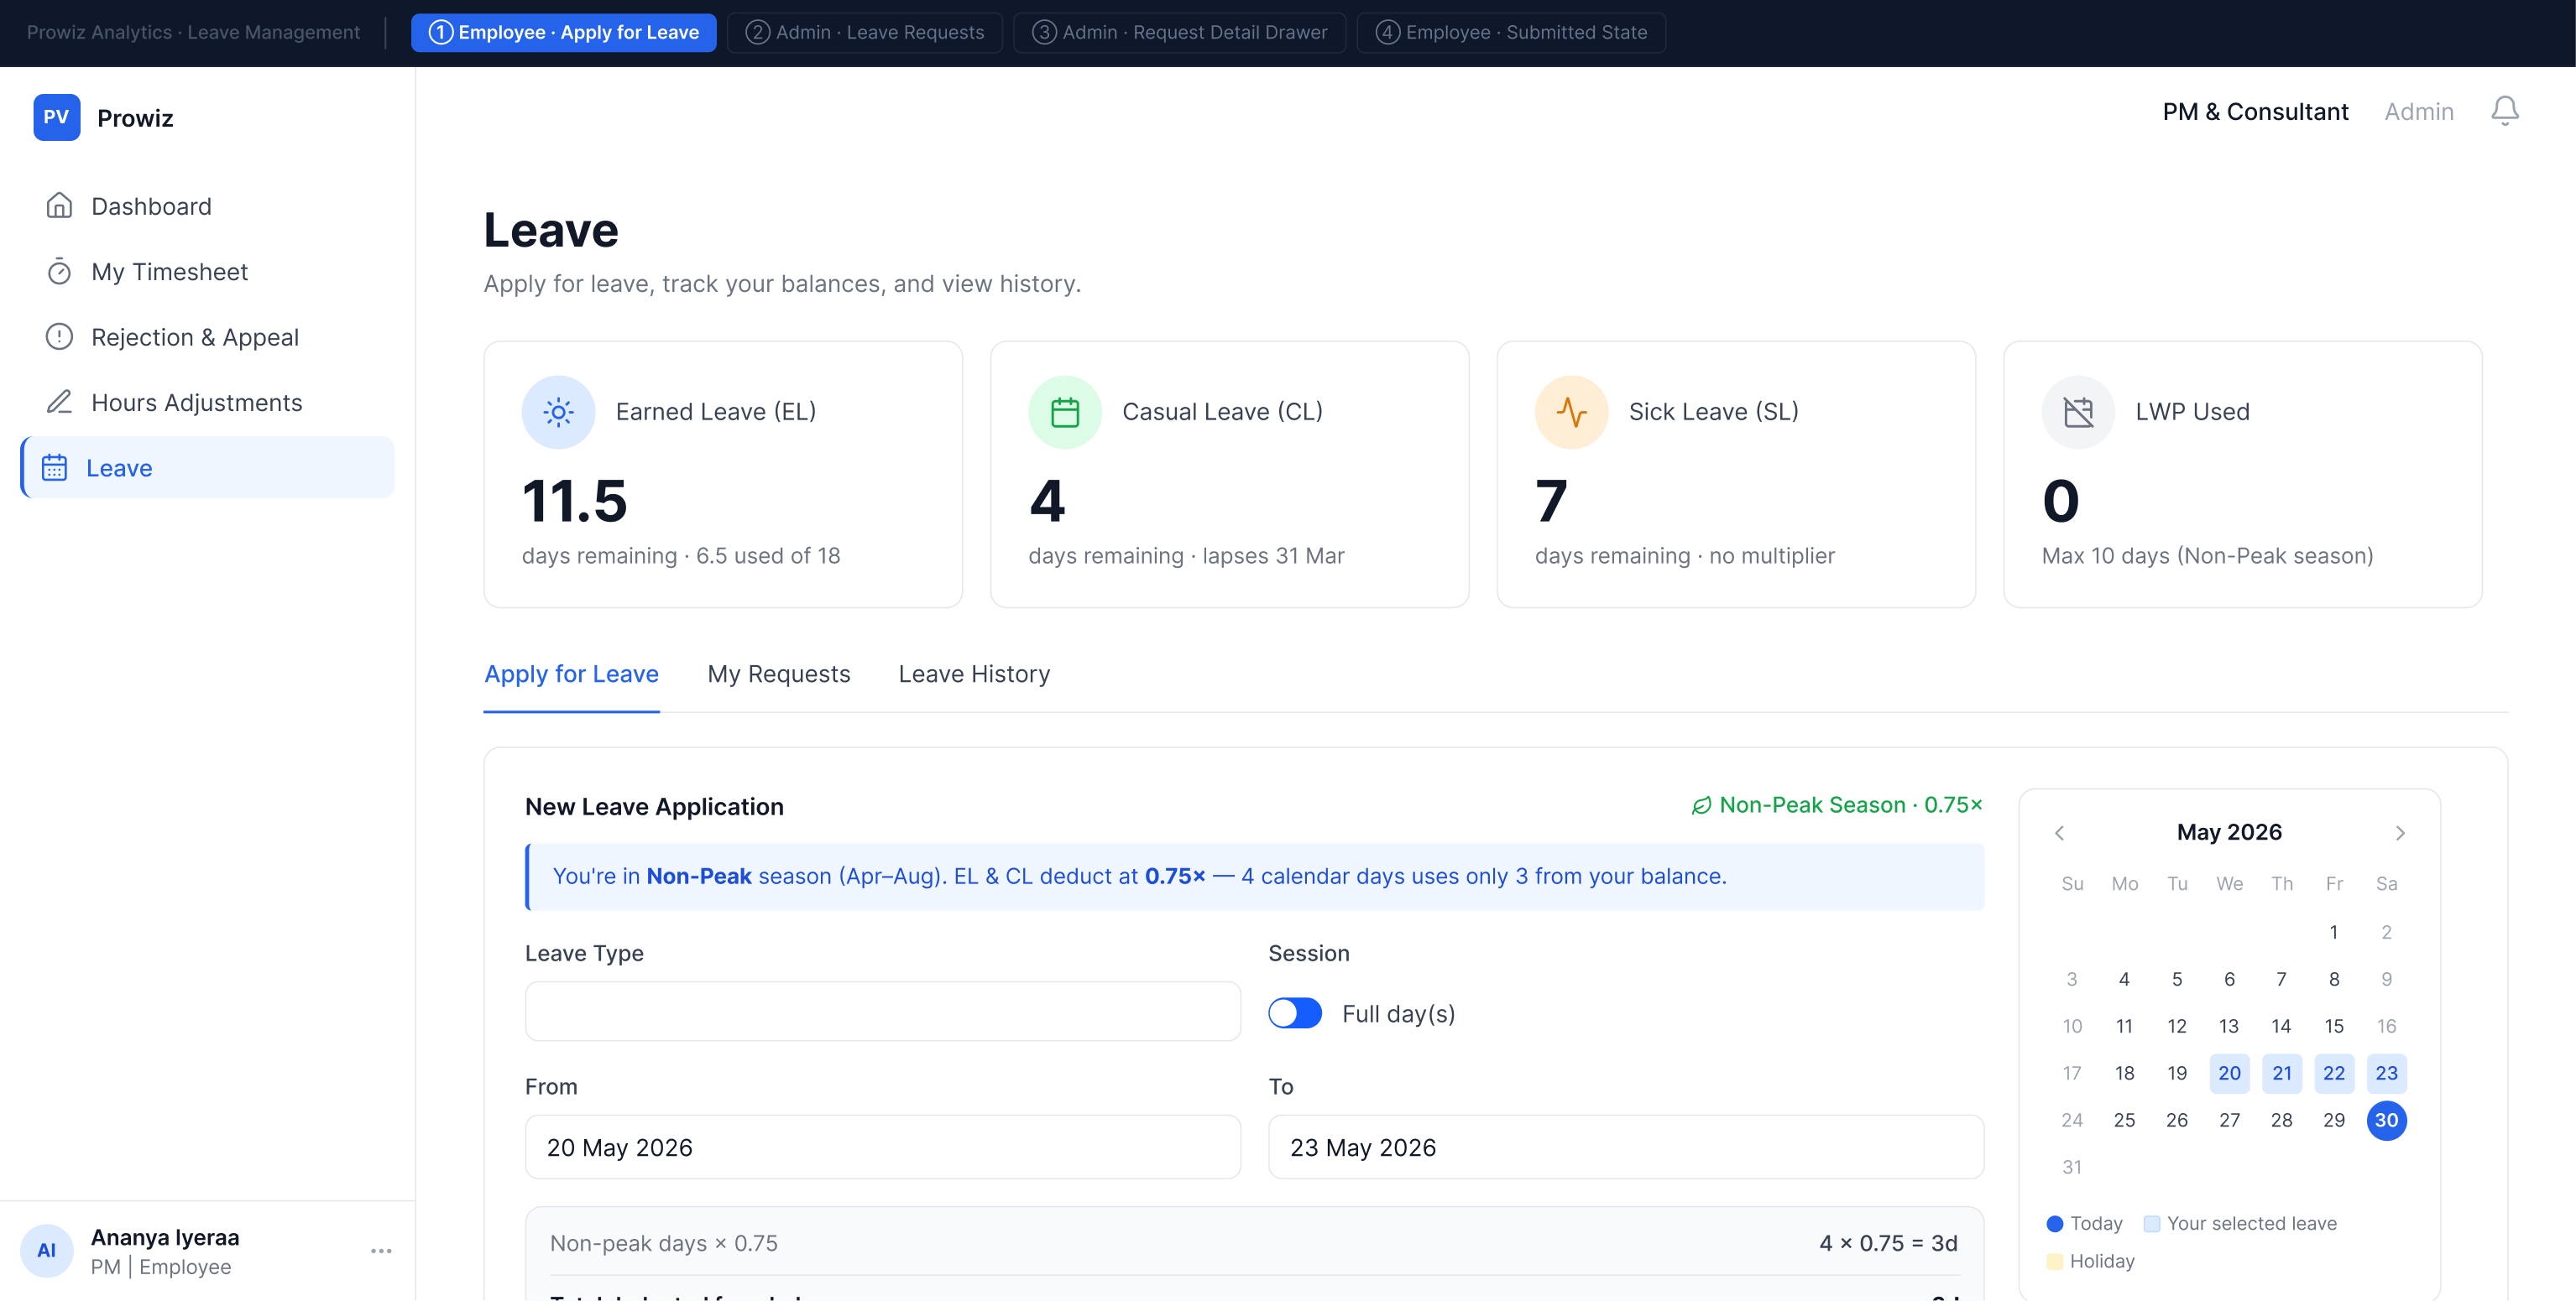The image size is (2576, 1301).
Task: Select May 1 in calendar
Action: click(x=2334, y=932)
